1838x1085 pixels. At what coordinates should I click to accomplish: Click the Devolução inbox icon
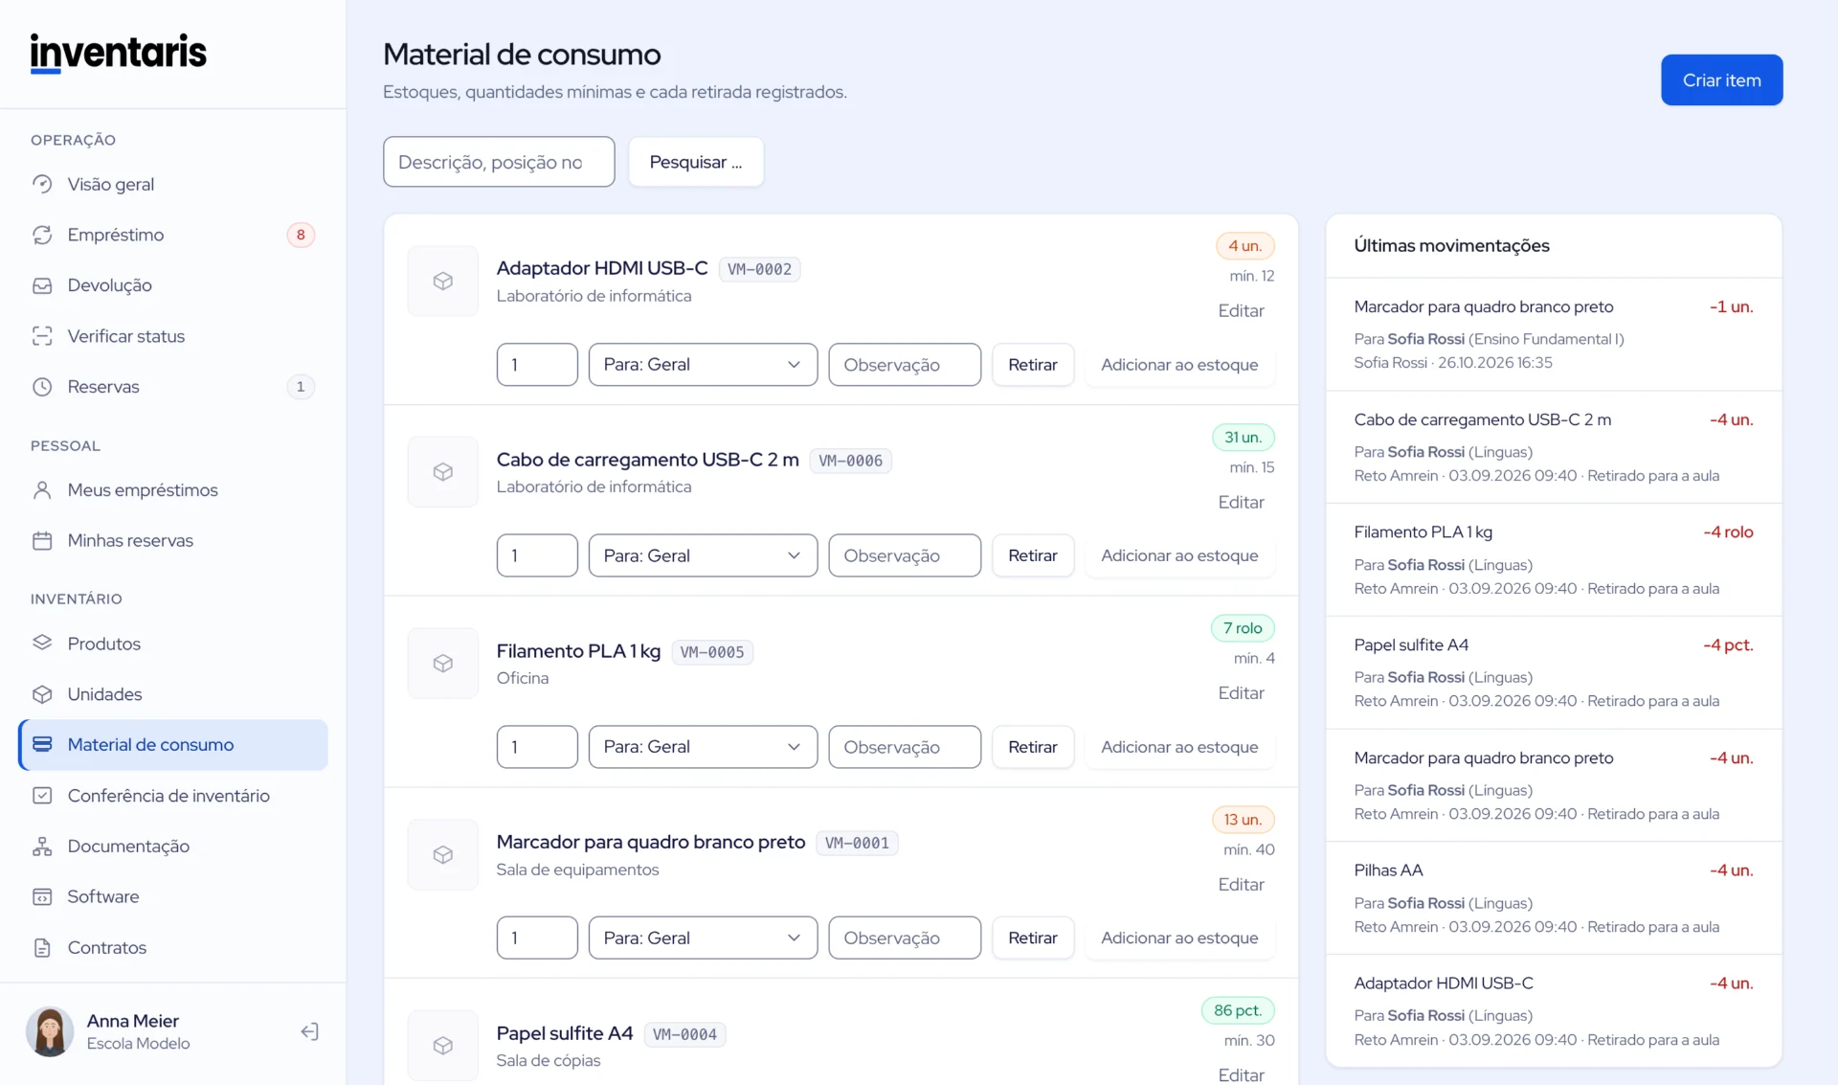click(42, 285)
